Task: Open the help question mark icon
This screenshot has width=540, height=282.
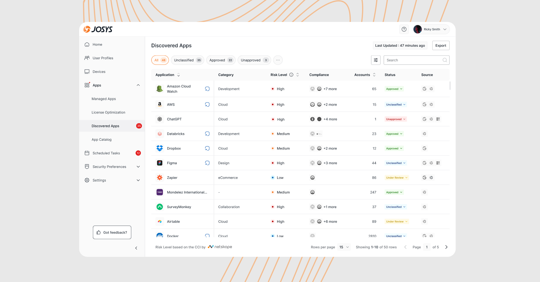Action: point(404,29)
